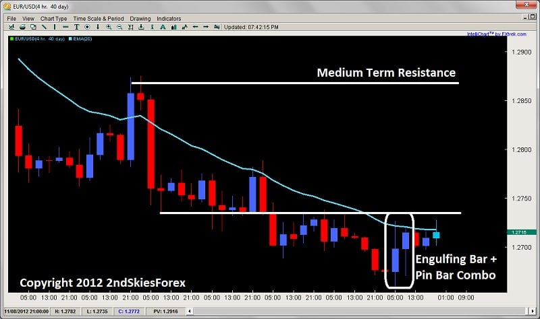Viewport: 540px width, 319px height.
Task: Click the bar chart indicator icon
Action: (x=174, y=27)
